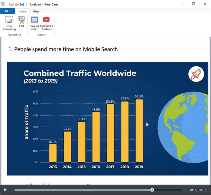This screenshot has width=211, height=195.
Task: Maximize the Free Cam window
Action: [194, 4]
